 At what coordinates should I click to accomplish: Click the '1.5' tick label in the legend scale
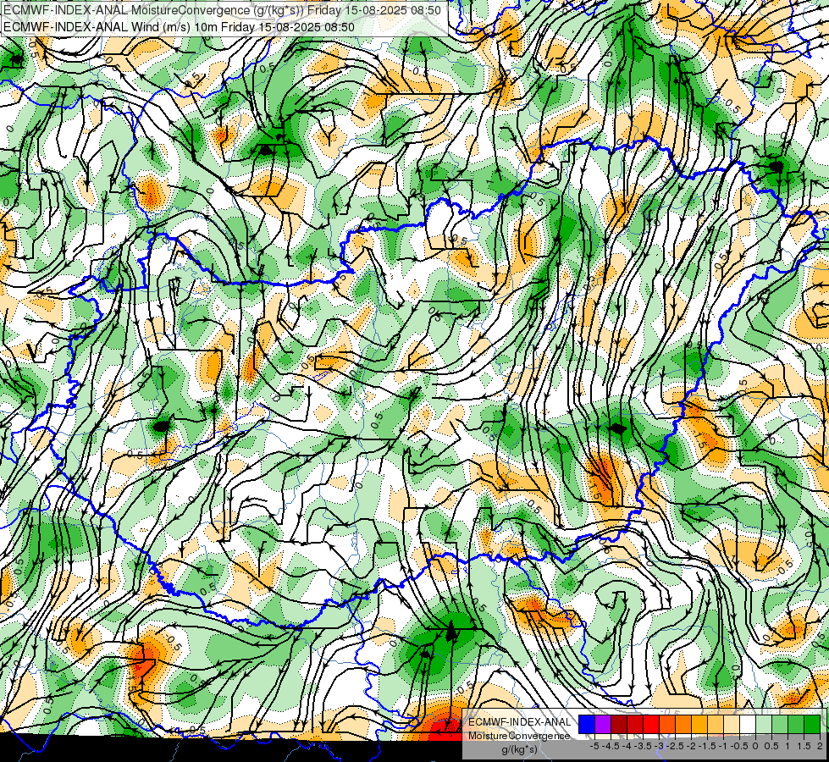pyautogui.click(x=803, y=746)
